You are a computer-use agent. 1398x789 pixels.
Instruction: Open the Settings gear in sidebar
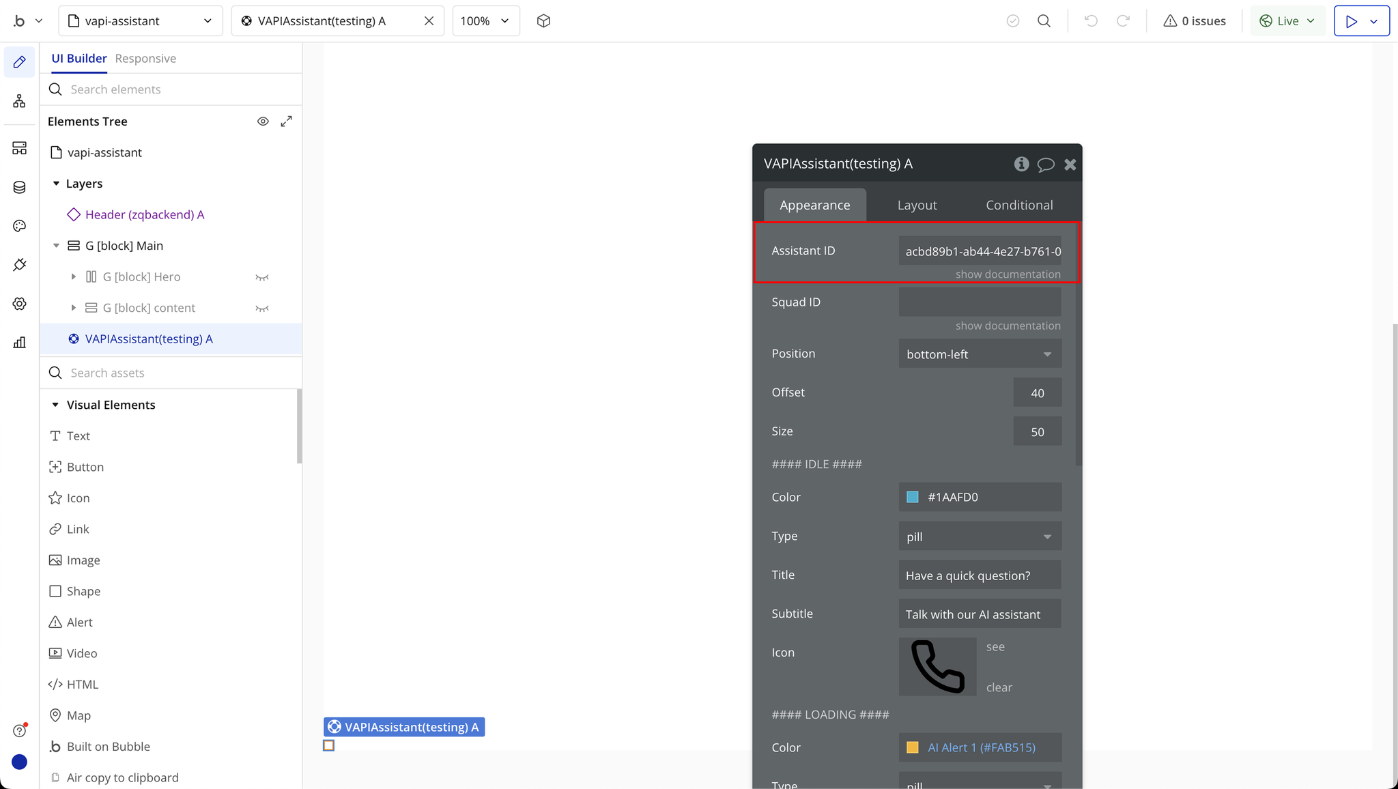point(19,304)
